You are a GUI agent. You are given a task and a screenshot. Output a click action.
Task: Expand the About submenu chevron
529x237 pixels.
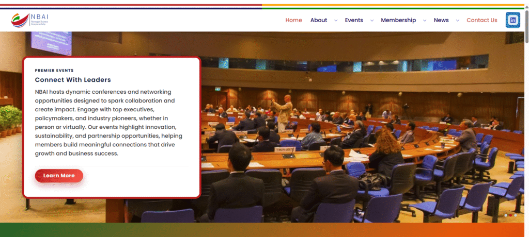[x=336, y=21]
